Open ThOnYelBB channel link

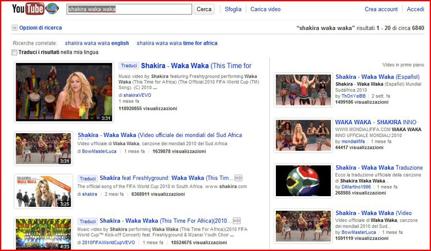pyautogui.click(x=353, y=96)
